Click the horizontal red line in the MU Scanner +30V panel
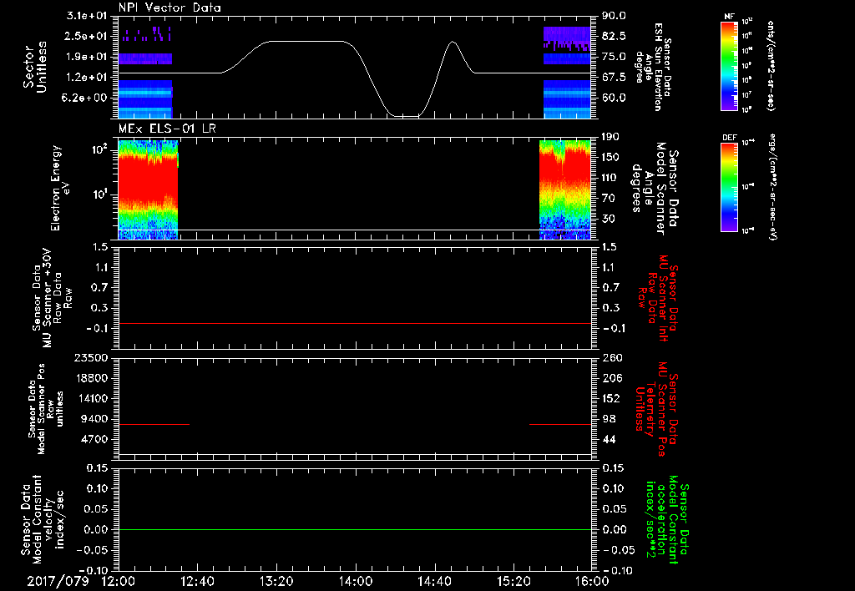 (355, 323)
